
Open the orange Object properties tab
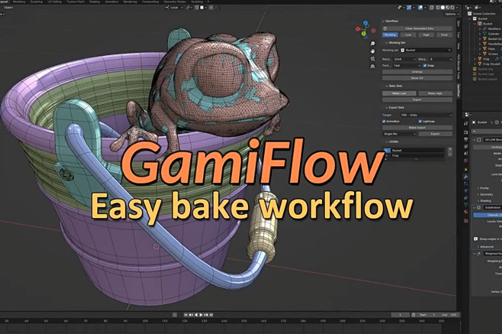(466, 169)
